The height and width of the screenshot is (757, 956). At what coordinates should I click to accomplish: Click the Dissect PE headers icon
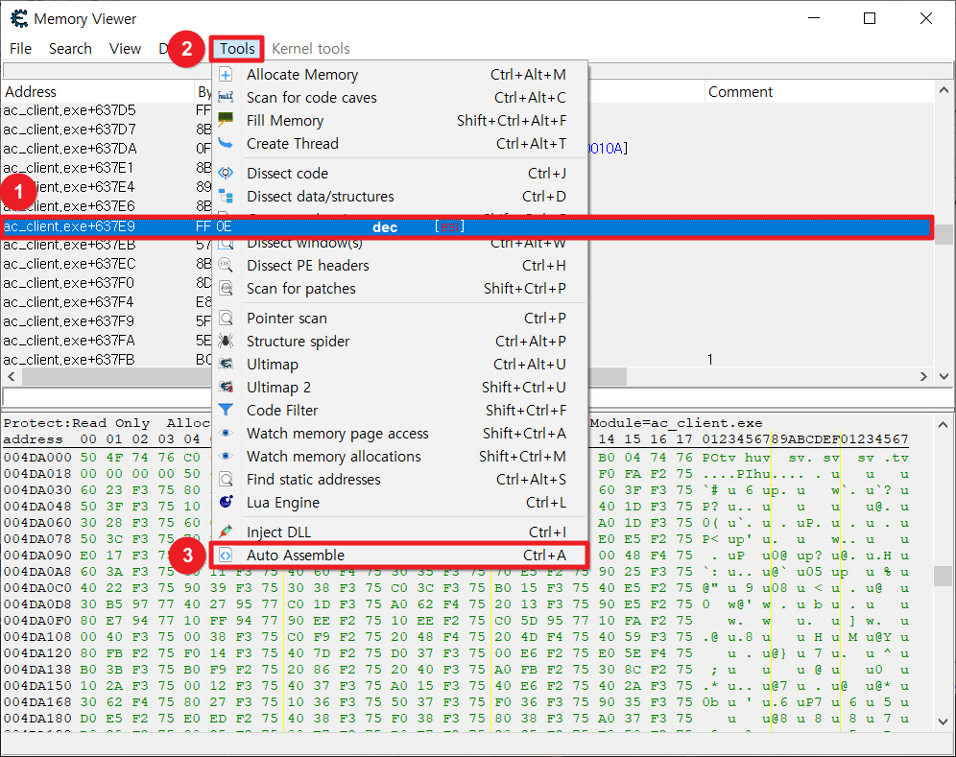pos(226,265)
